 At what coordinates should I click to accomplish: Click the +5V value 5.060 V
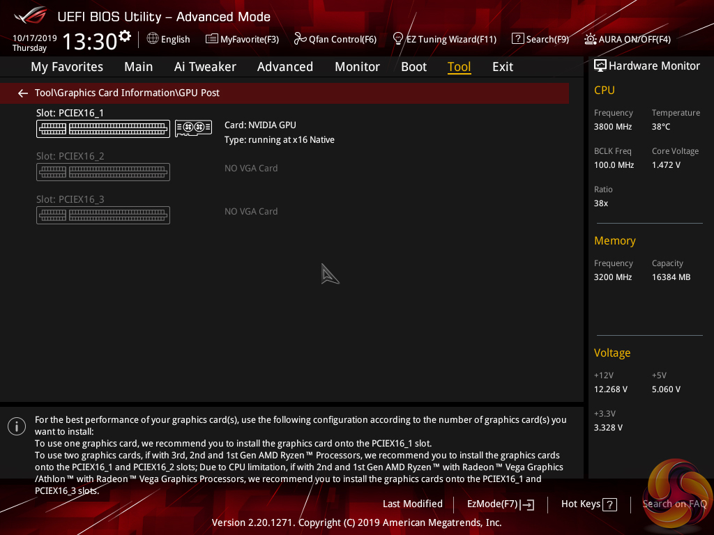[666, 389]
